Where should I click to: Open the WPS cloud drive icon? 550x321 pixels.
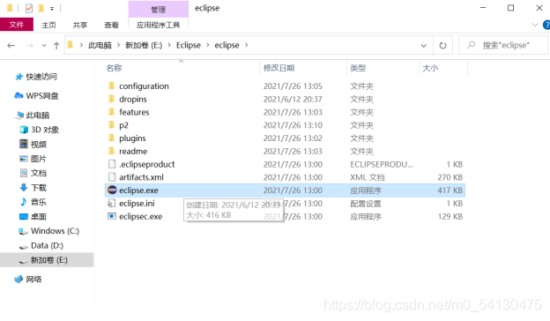[x=19, y=95]
